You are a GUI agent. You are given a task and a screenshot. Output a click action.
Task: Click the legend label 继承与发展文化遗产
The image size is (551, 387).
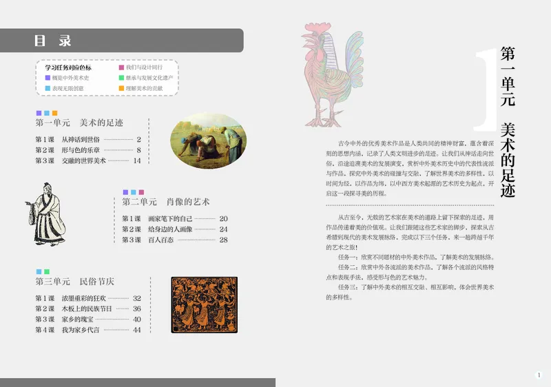pos(149,78)
